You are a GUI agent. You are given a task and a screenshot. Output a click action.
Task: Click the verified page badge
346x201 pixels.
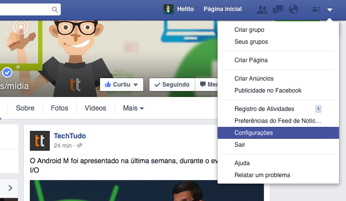7,73
